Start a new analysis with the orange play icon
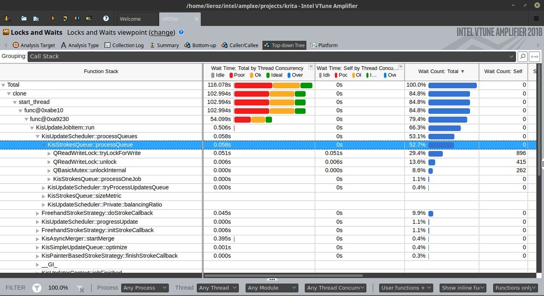 [53, 19]
